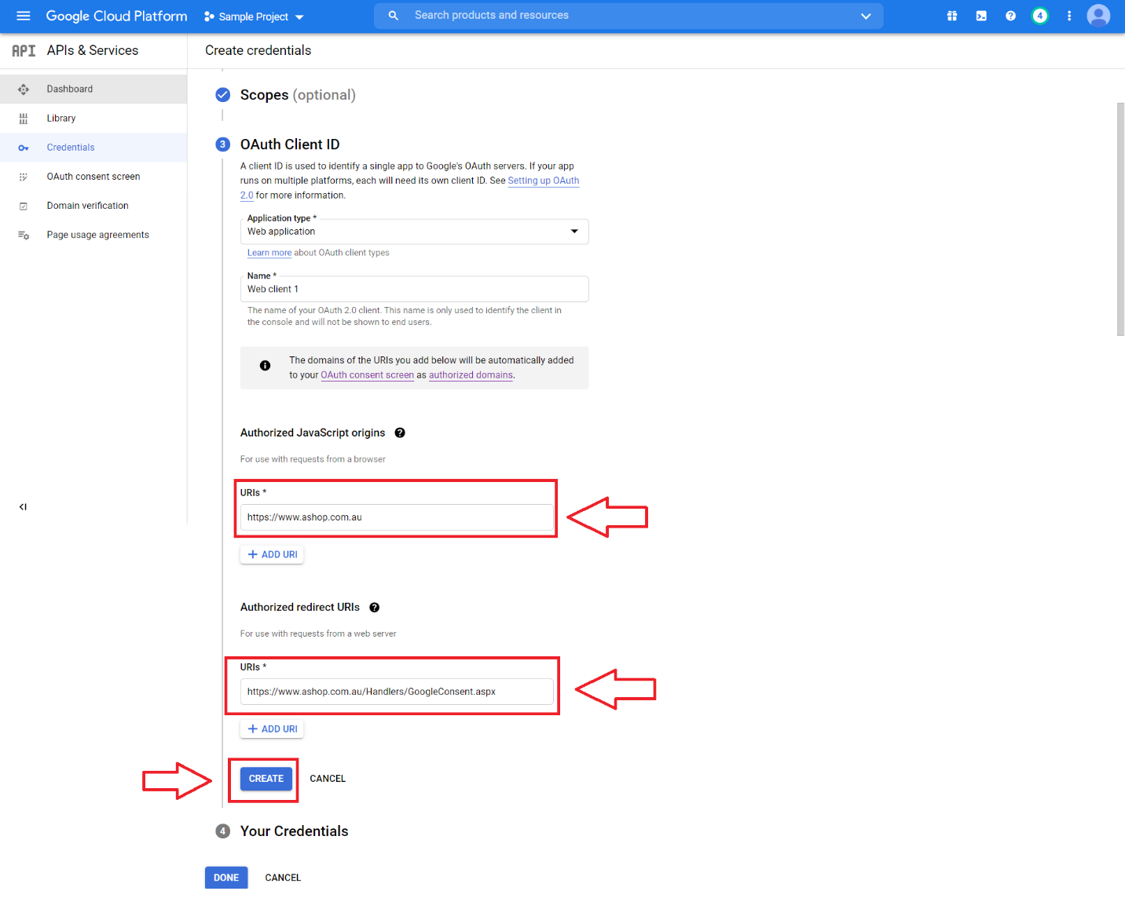1125x902 pixels.
Task: Open Domain verification sidebar item
Action: (x=93, y=206)
